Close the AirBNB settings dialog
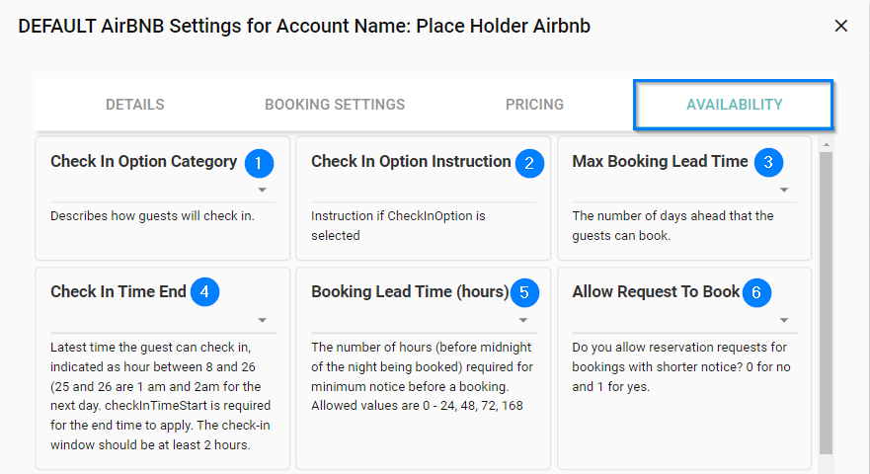Screen dimensions: 870x474 coord(841,26)
